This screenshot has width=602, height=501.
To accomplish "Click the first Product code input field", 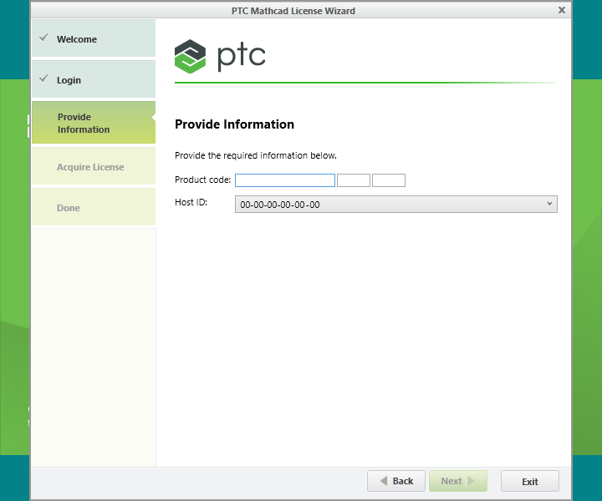I will pyautogui.click(x=285, y=180).
